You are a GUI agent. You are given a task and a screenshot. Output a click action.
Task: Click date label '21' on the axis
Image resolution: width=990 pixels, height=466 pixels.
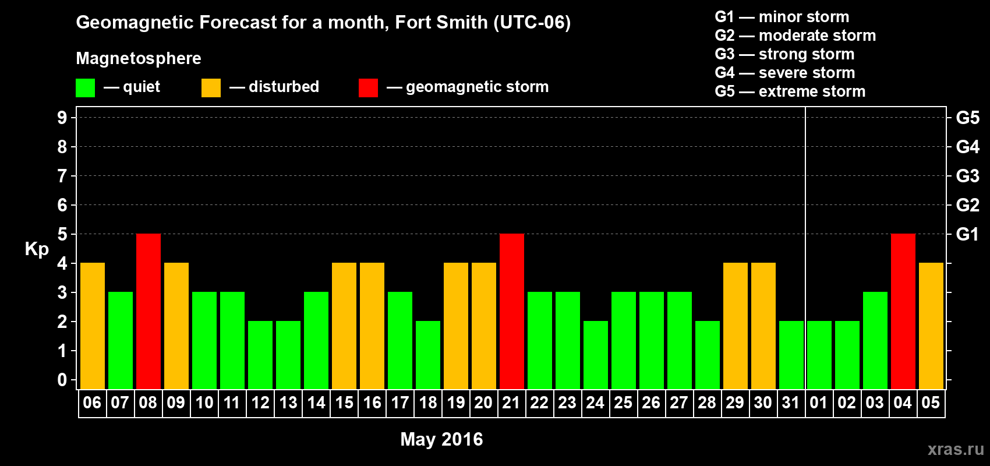coord(511,403)
